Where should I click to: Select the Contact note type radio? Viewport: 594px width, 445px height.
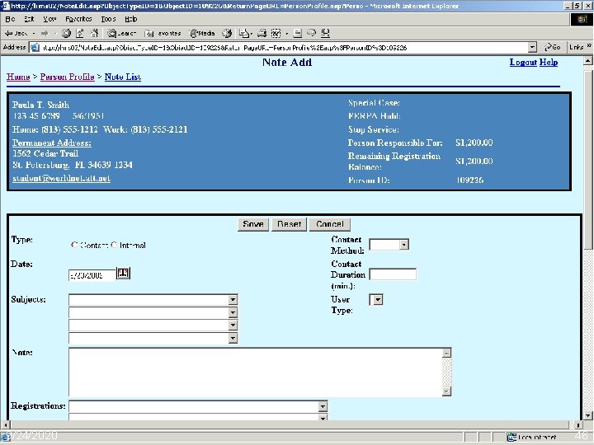click(x=74, y=245)
